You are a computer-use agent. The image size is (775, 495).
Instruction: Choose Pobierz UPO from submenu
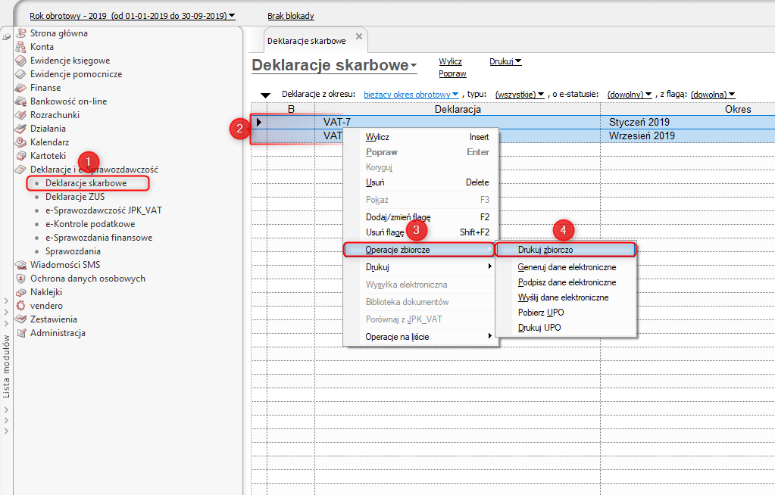point(567,313)
